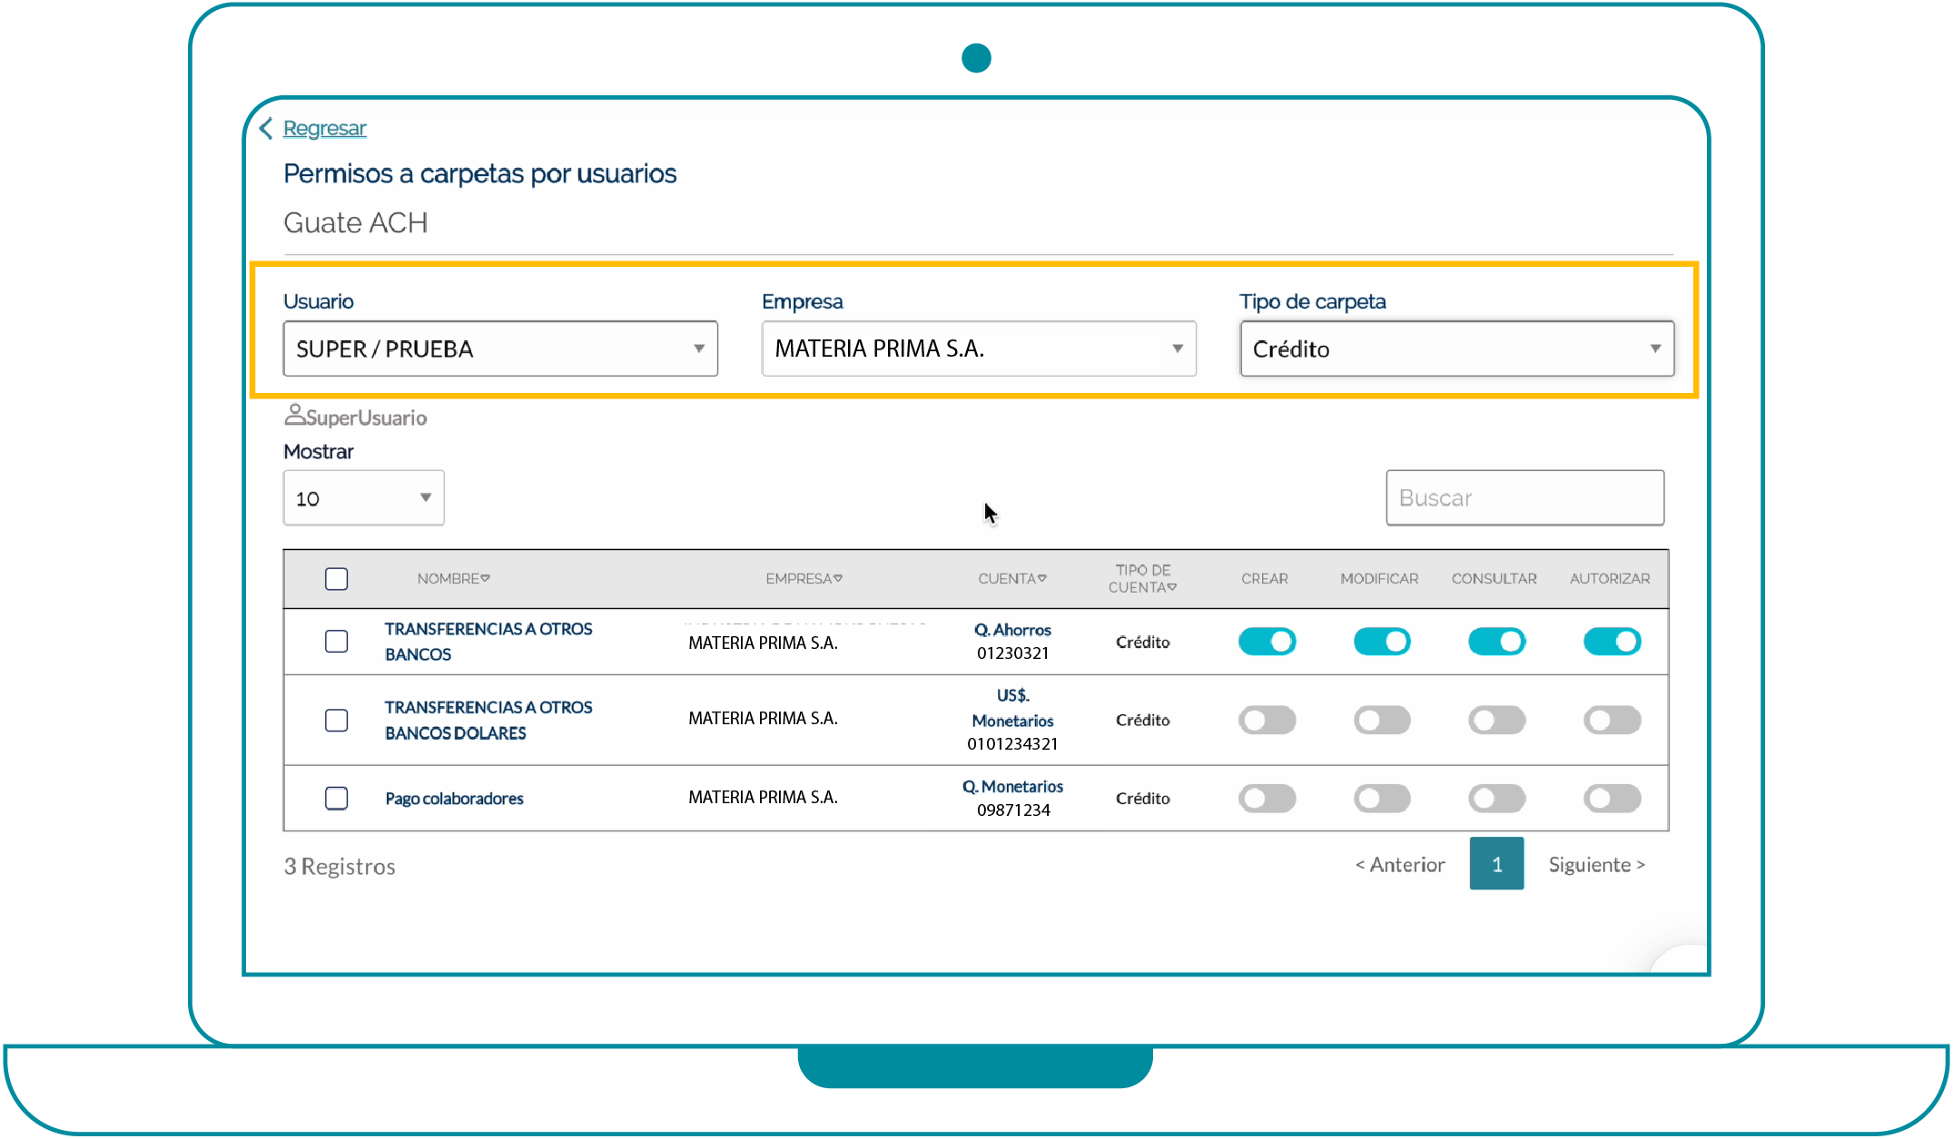Sort by NOMBRE column arrow

click(486, 578)
